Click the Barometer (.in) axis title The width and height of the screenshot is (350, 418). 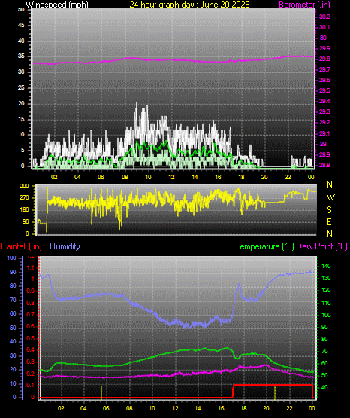(304, 5)
